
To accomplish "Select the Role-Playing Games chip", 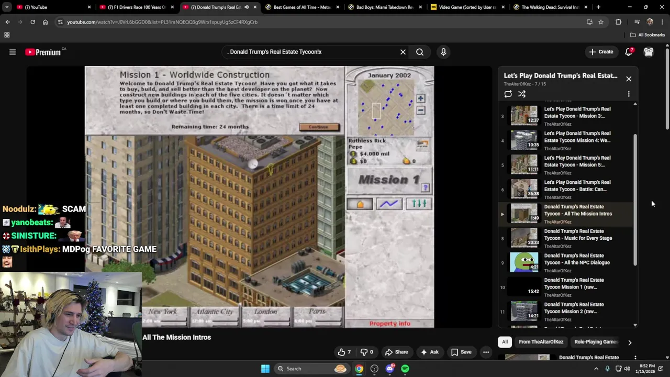I will pos(596,342).
